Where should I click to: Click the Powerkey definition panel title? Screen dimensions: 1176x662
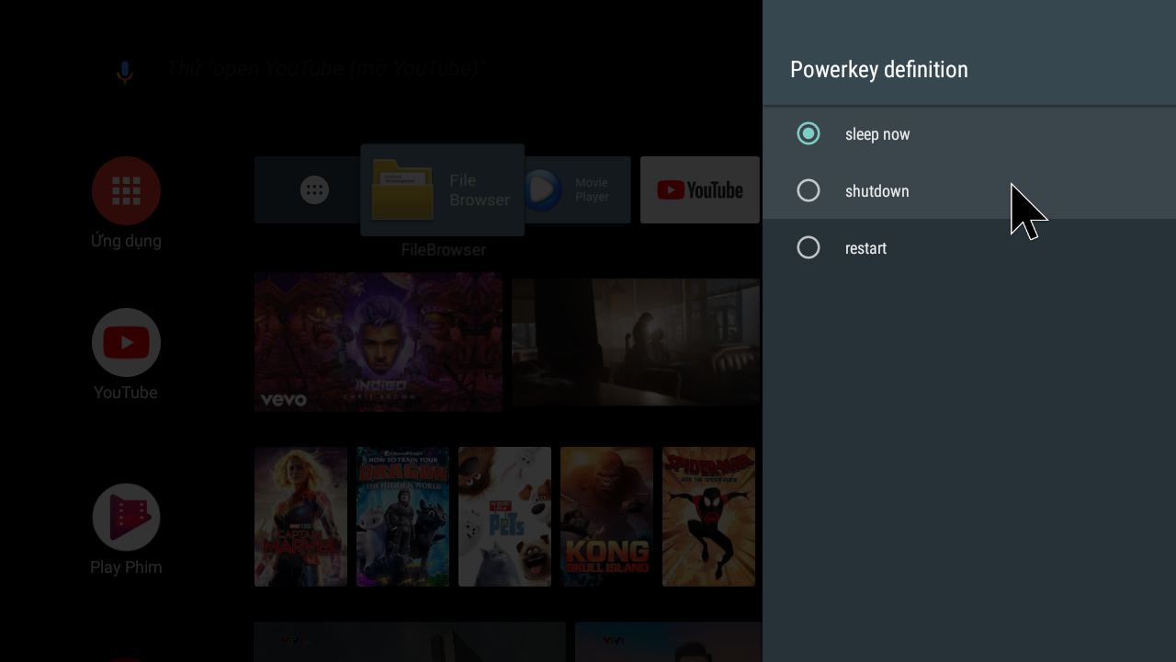click(x=878, y=70)
